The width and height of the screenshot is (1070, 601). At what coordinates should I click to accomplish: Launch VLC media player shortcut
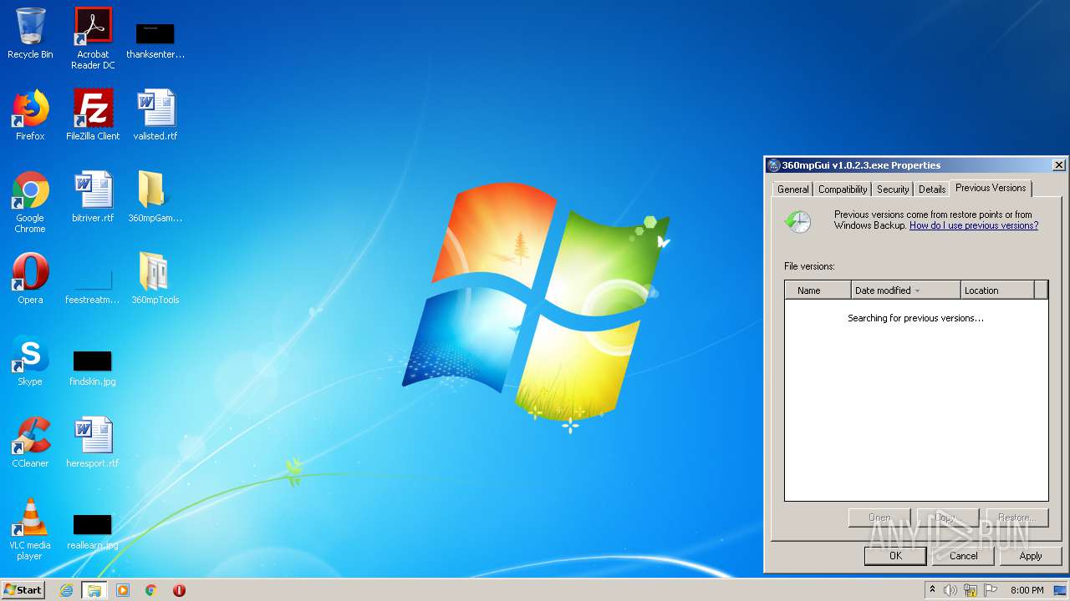coord(30,529)
